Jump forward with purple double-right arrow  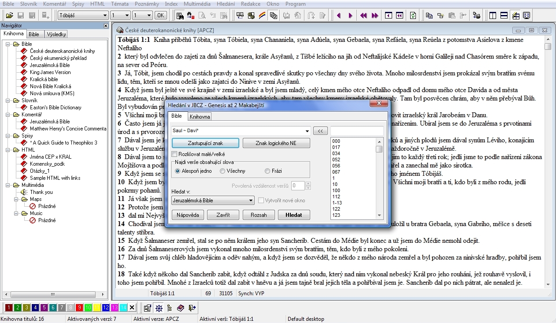(374, 15)
